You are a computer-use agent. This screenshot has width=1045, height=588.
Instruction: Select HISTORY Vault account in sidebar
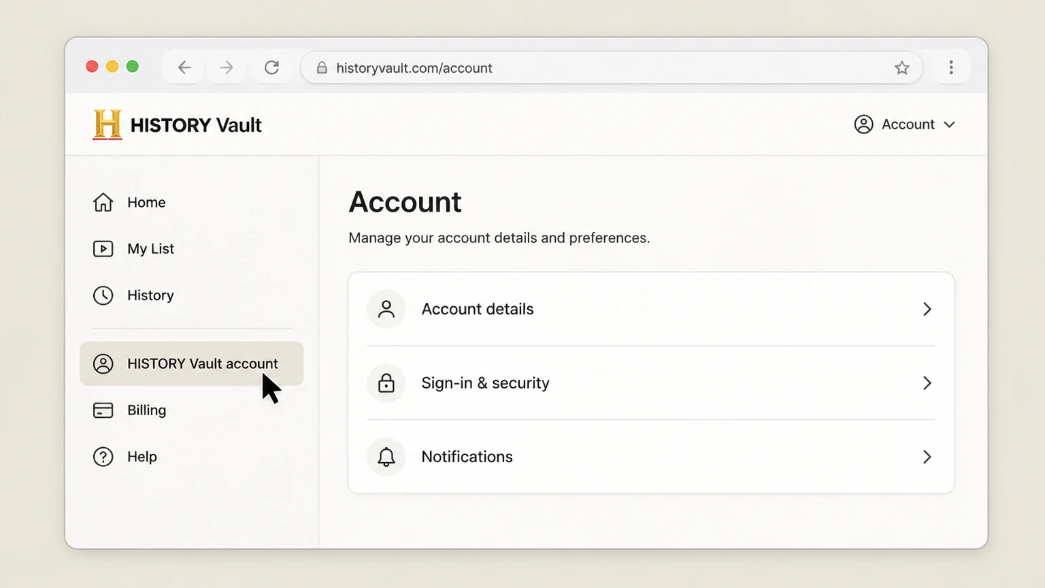point(191,364)
